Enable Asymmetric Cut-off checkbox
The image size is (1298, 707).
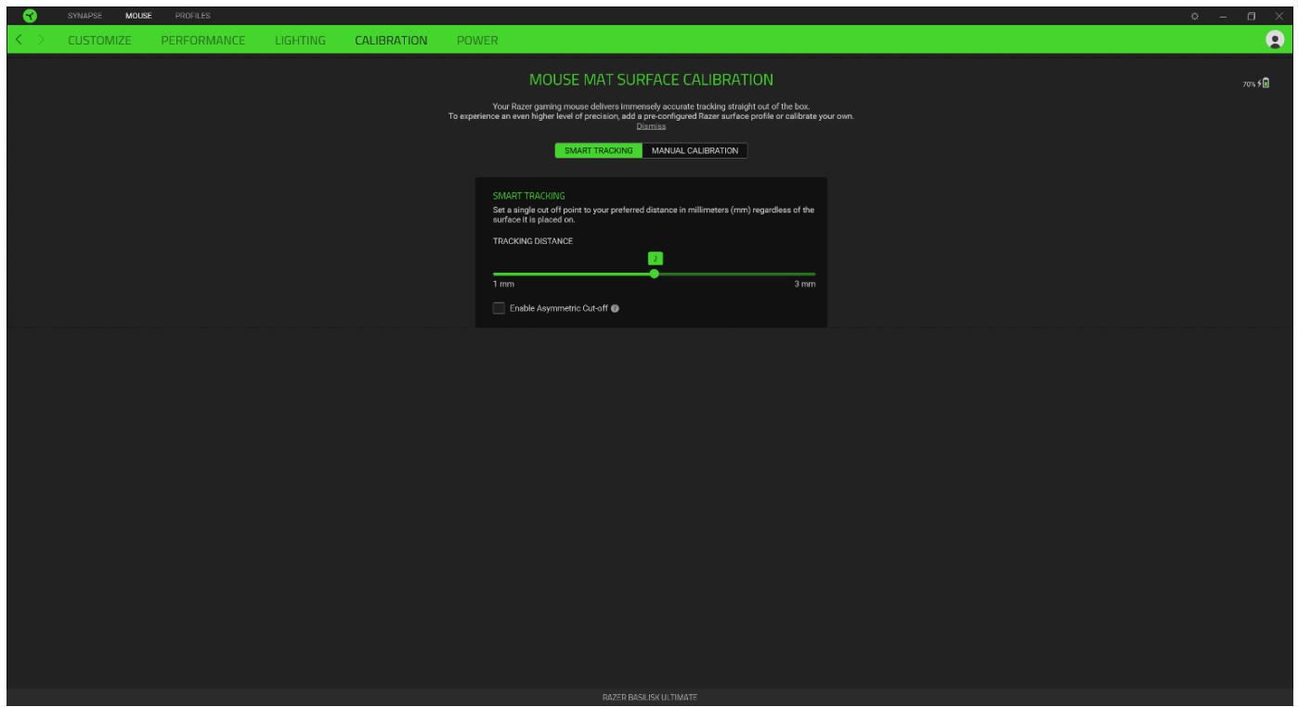pyautogui.click(x=500, y=309)
